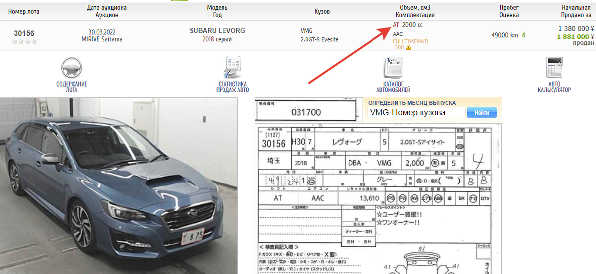Click the Содержание лота link text
Viewport: 596px width, 274px height.
[x=72, y=87]
